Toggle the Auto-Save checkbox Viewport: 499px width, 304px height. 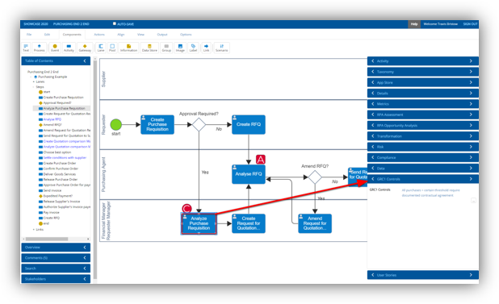coord(115,23)
